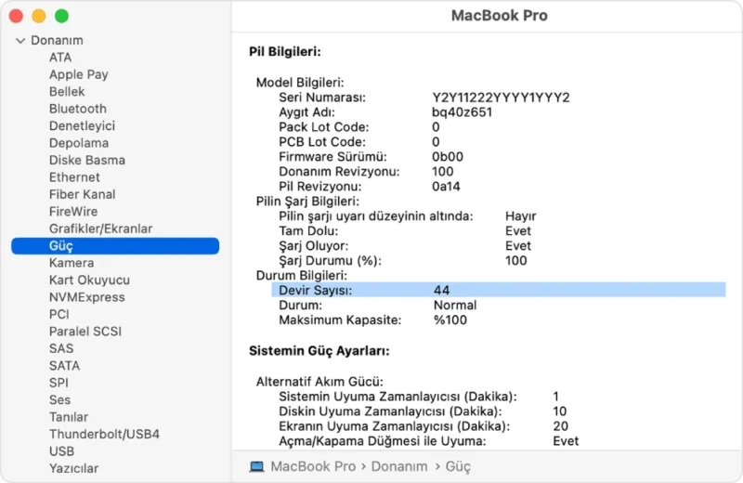Click the Maksimum Kapasite %100 value

click(450, 320)
